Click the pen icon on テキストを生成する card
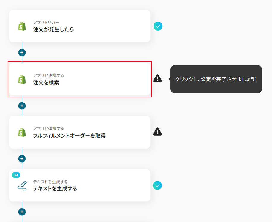 coord(22,186)
